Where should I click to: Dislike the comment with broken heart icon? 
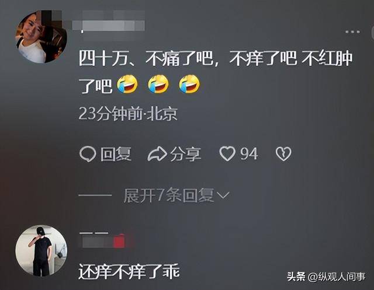[x=283, y=154]
